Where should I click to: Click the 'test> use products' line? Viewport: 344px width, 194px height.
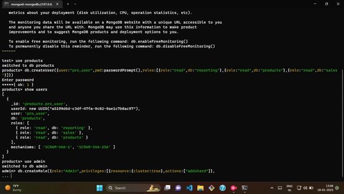[23, 60]
